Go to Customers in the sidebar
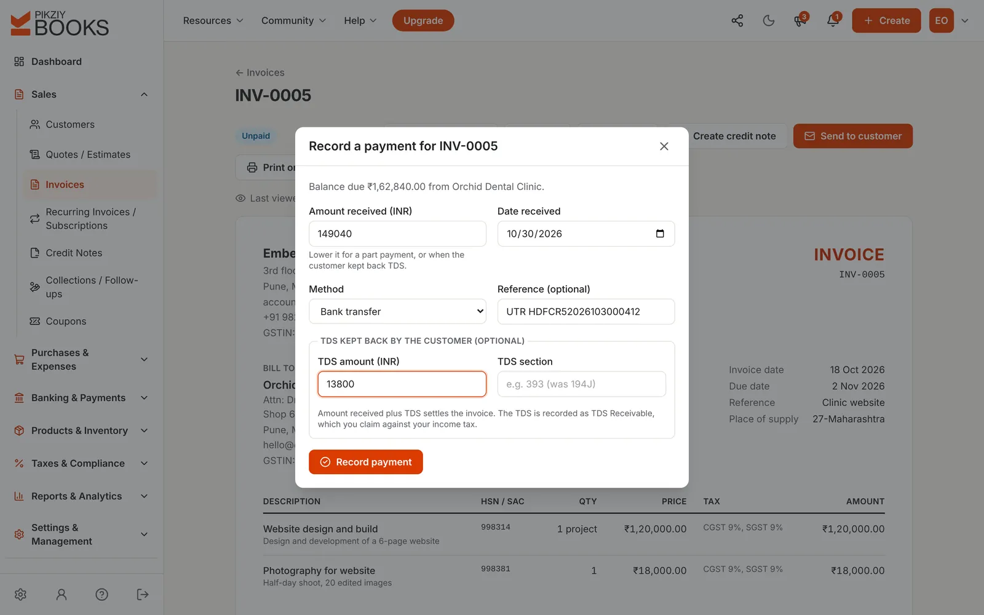The width and height of the screenshot is (984, 615). pyautogui.click(x=90, y=124)
